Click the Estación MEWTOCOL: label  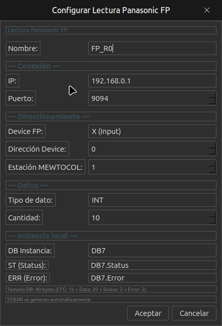coord(45,167)
